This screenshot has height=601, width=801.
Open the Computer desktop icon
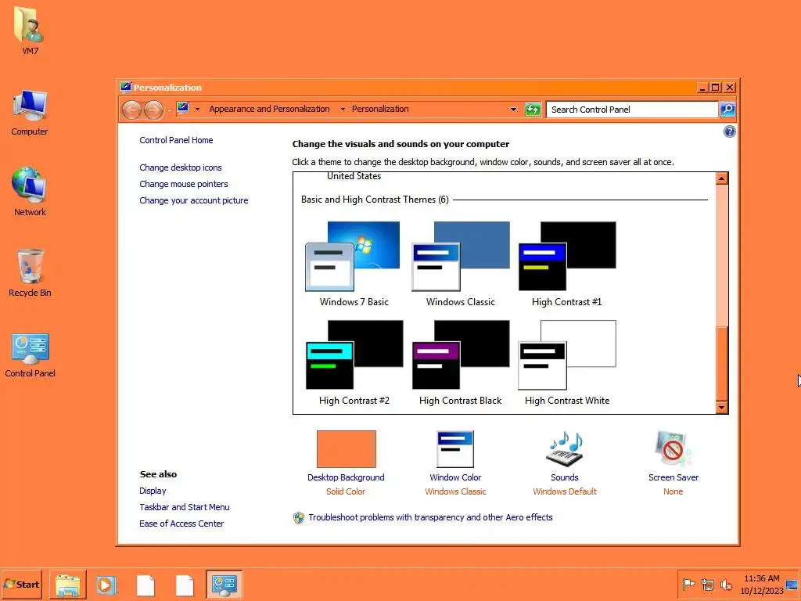(30, 113)
